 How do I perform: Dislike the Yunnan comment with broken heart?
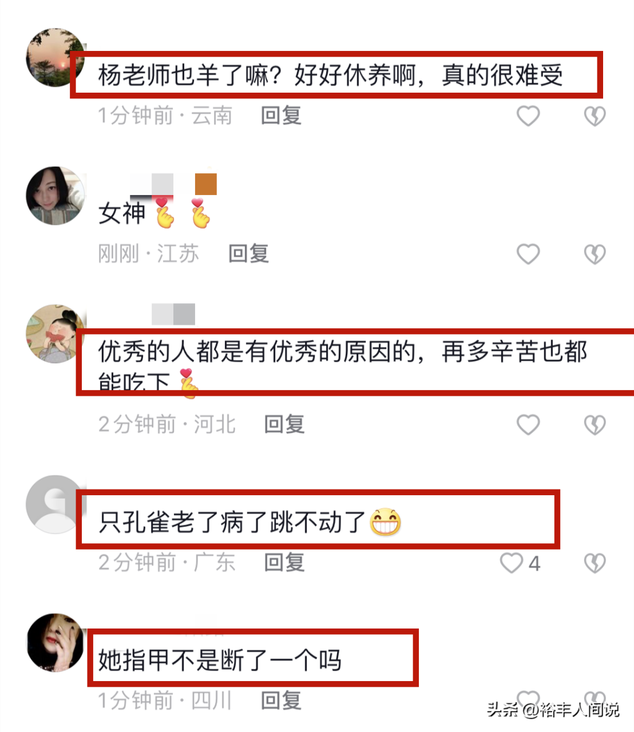(595, 116)
